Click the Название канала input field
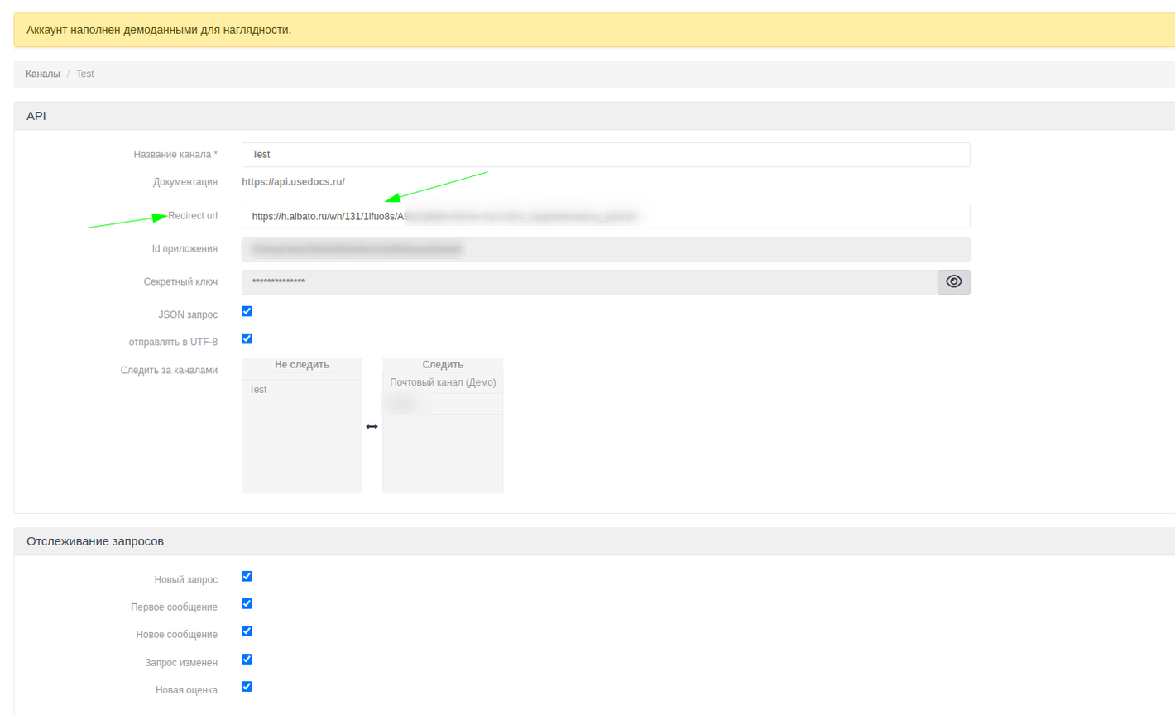This screenshot has height=715, width=1175. 605,155
